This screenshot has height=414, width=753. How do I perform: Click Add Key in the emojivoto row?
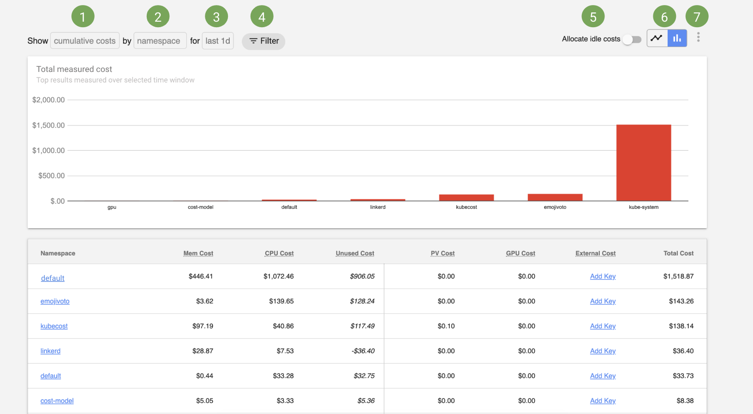[x=603, y=301]
